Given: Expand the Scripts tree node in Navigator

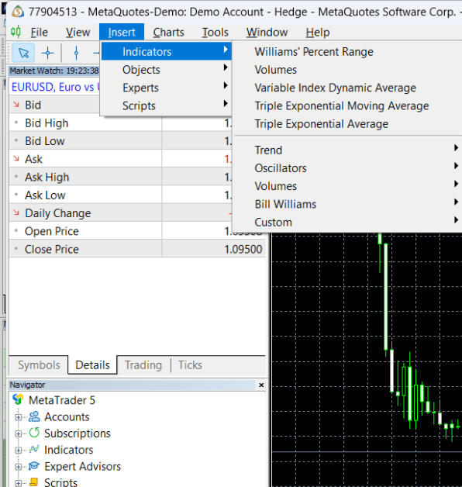Looking at the screenshot, I should pos(19,483).
